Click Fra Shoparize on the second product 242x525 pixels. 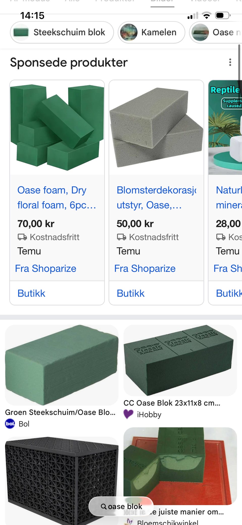pos(145,268)
